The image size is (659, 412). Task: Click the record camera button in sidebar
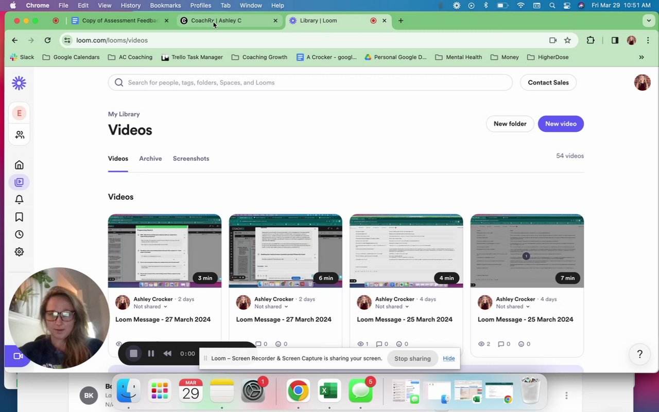18,356
